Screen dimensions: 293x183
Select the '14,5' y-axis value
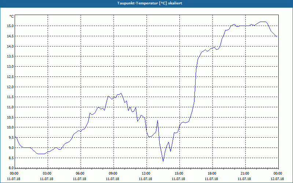11,36
